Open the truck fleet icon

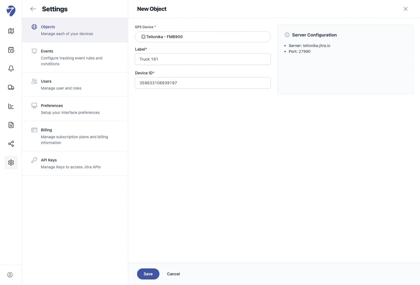pyautogui.click(x=11, y=87)
